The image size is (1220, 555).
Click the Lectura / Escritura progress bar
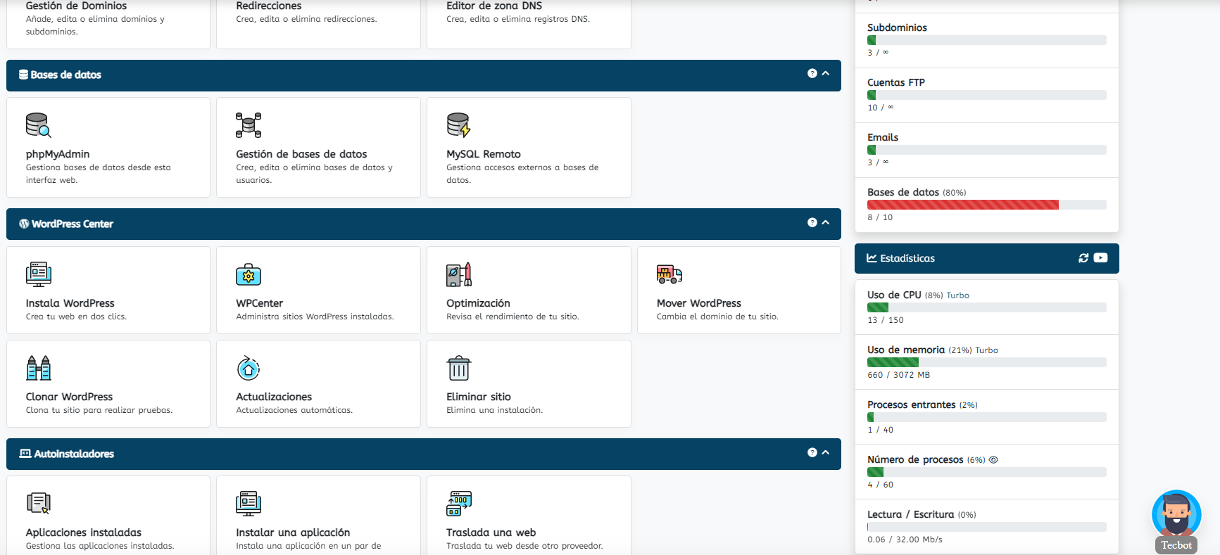pyautogui.click(x=987, y=527)
